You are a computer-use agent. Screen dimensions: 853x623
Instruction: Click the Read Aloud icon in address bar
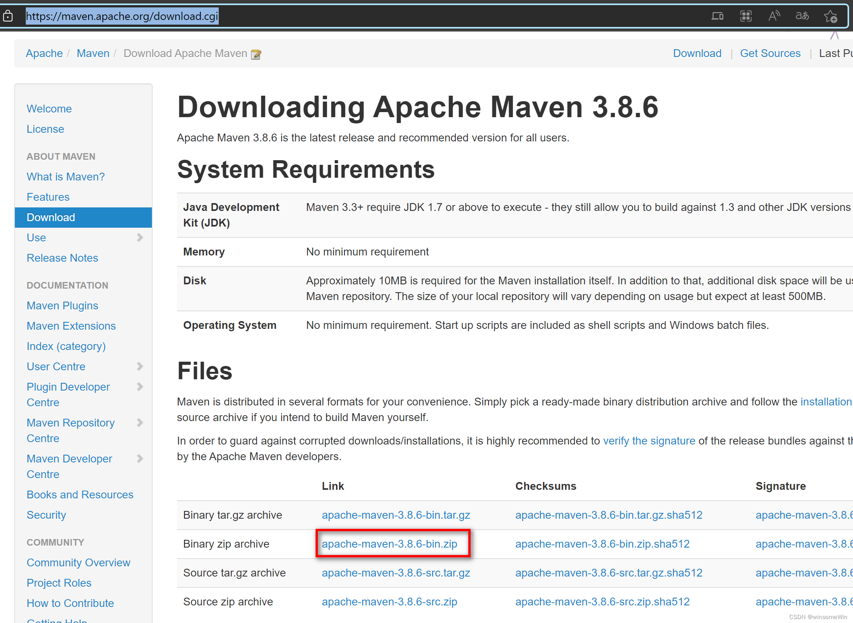774,16
